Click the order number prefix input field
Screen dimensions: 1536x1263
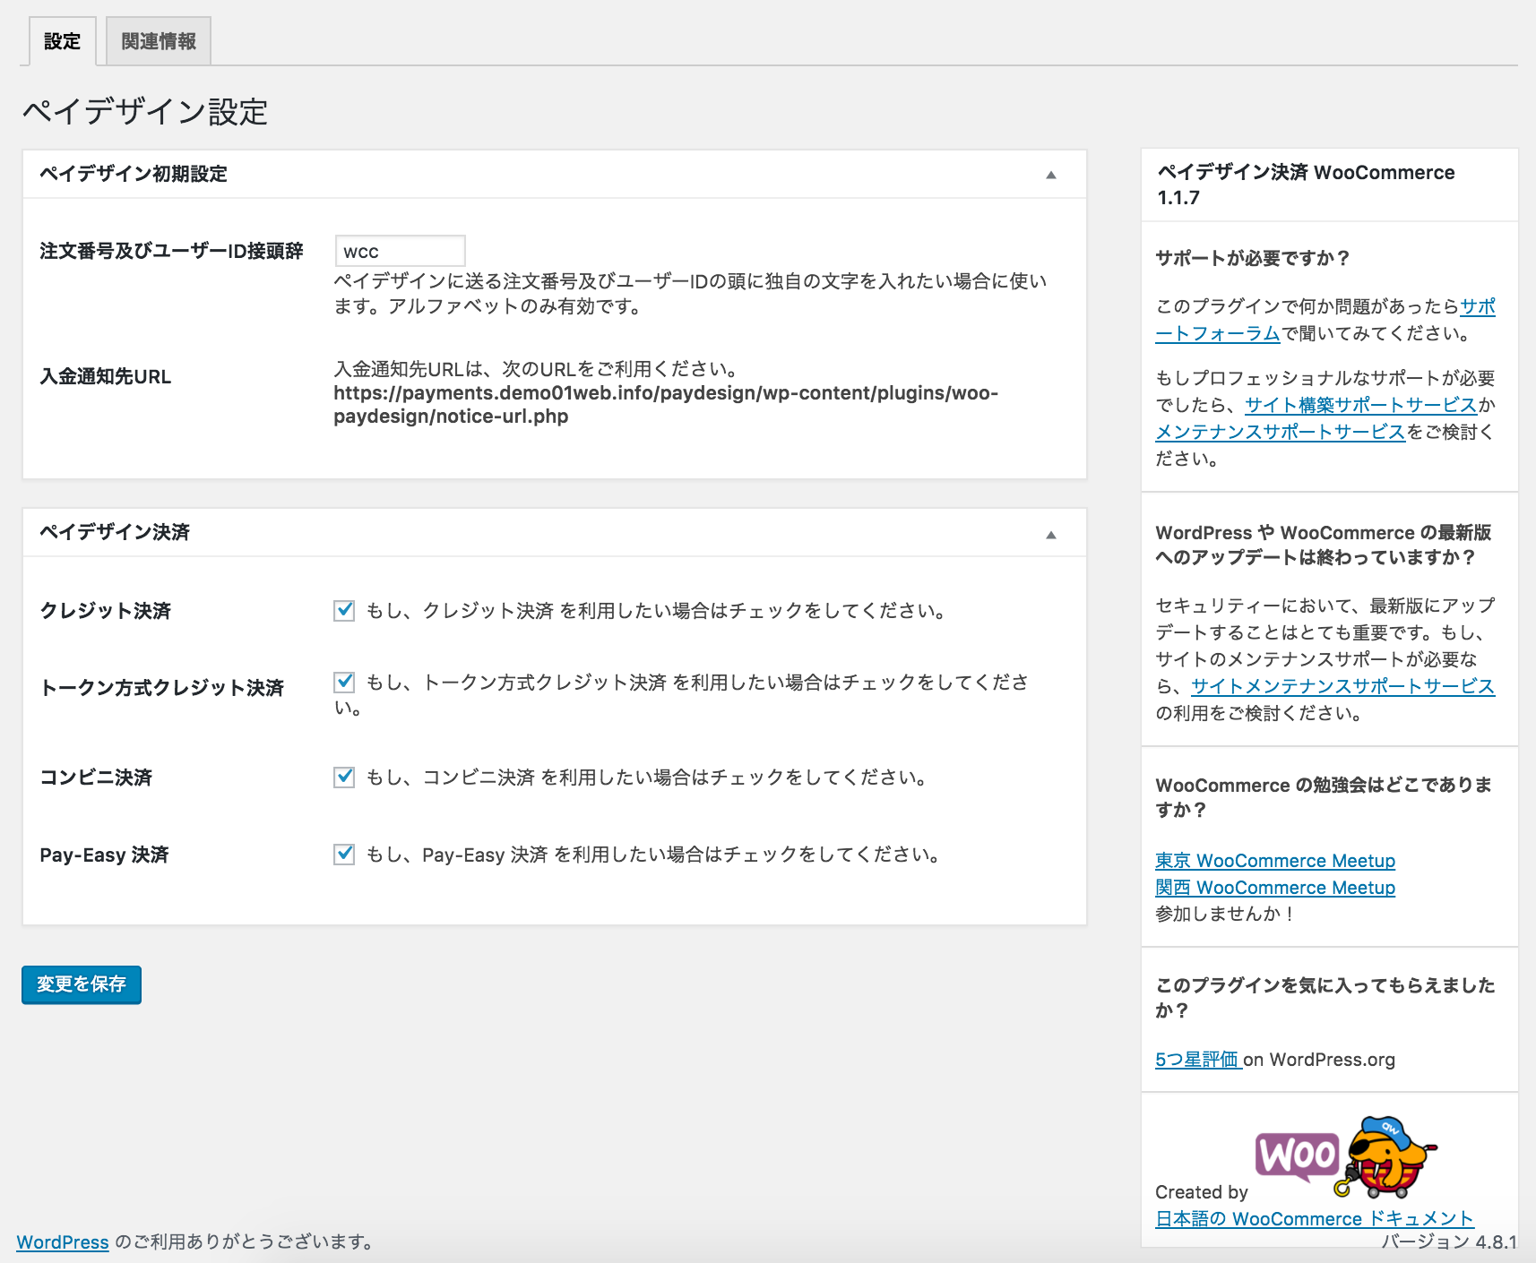(400, 252)
